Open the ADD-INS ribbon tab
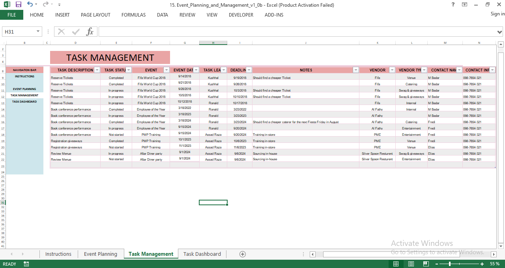 click(x=274, y=15)
